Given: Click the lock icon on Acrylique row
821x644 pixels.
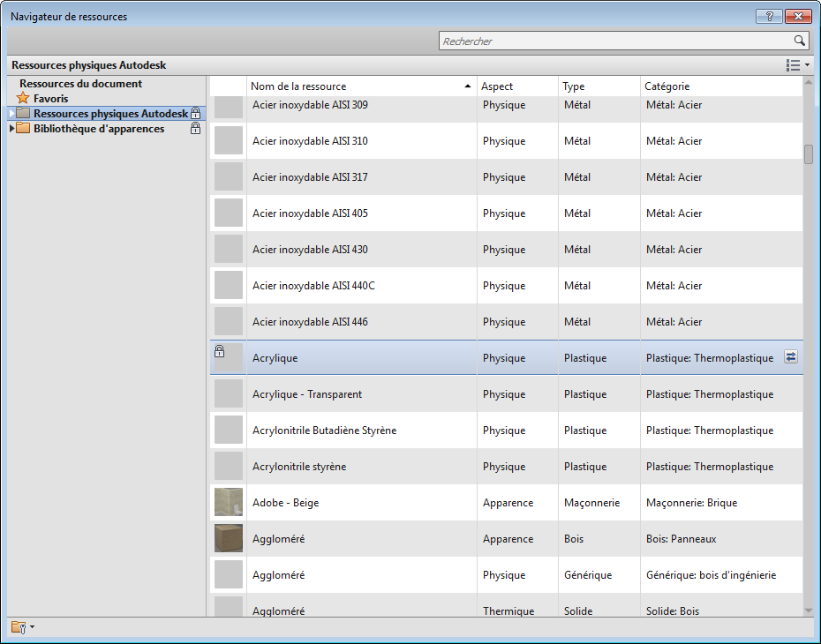Looking at the screenshot, I should (220, 351).
